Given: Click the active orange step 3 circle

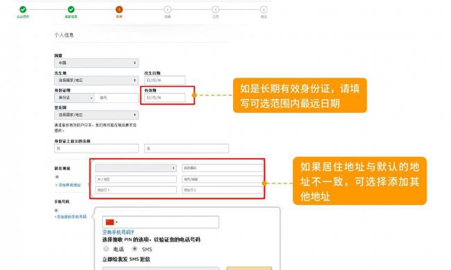Looking at the screenshot, I should pyautogui.click(x=119, y=10).
